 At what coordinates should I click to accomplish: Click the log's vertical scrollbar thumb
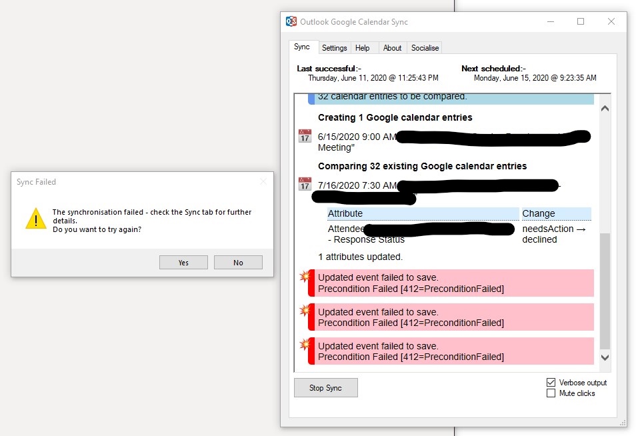pos(605,291)
